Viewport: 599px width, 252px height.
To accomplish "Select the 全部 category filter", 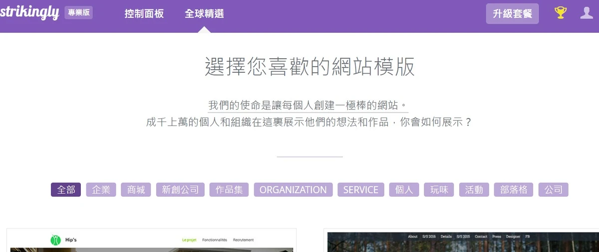I will click(x=66, y=190).
